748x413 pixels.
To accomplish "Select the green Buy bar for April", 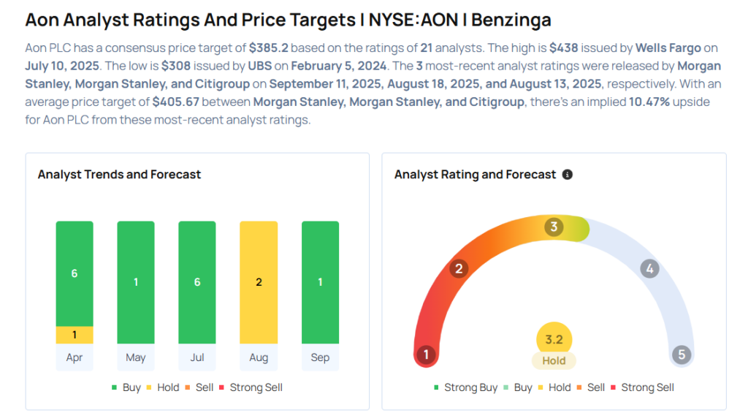I will tap(75, 273).
